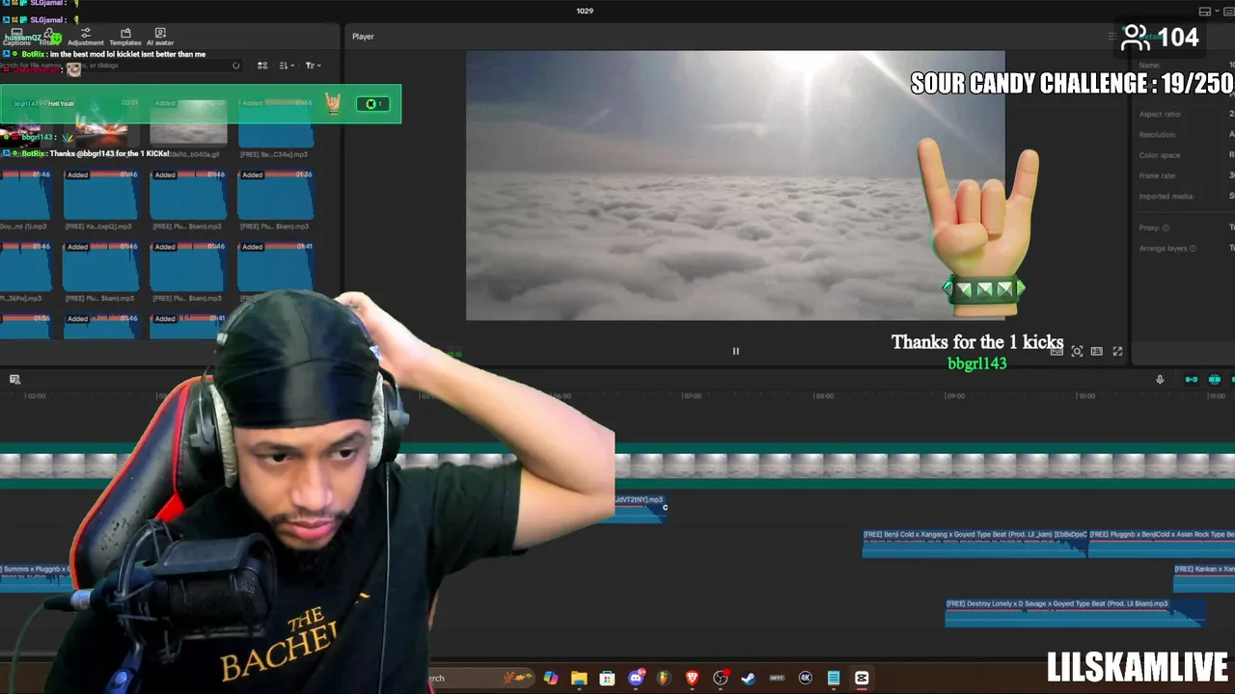Click the timeline cover icon at left

pos(14,380)
